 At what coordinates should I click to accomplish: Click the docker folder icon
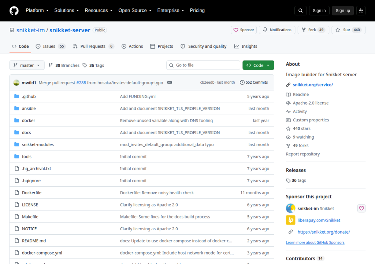click(16, 120)
